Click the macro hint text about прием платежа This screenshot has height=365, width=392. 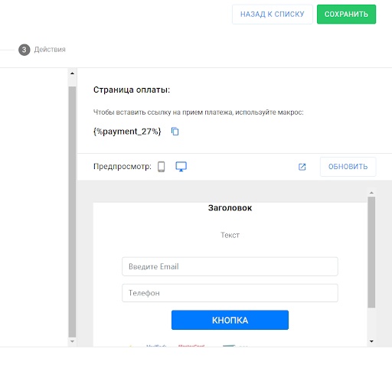pos(198,112)
